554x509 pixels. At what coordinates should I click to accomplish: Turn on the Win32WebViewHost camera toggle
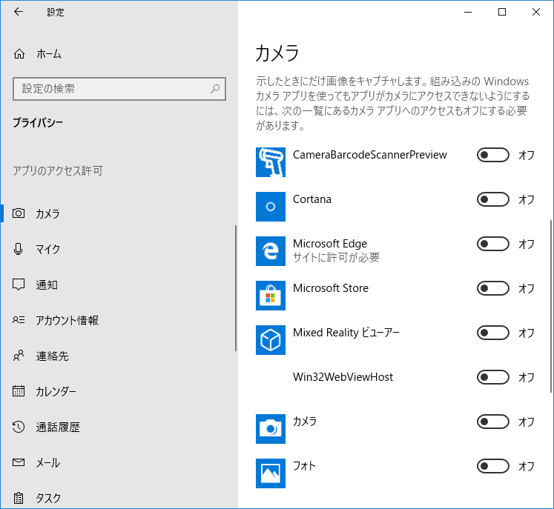click(x=493, y=377)
